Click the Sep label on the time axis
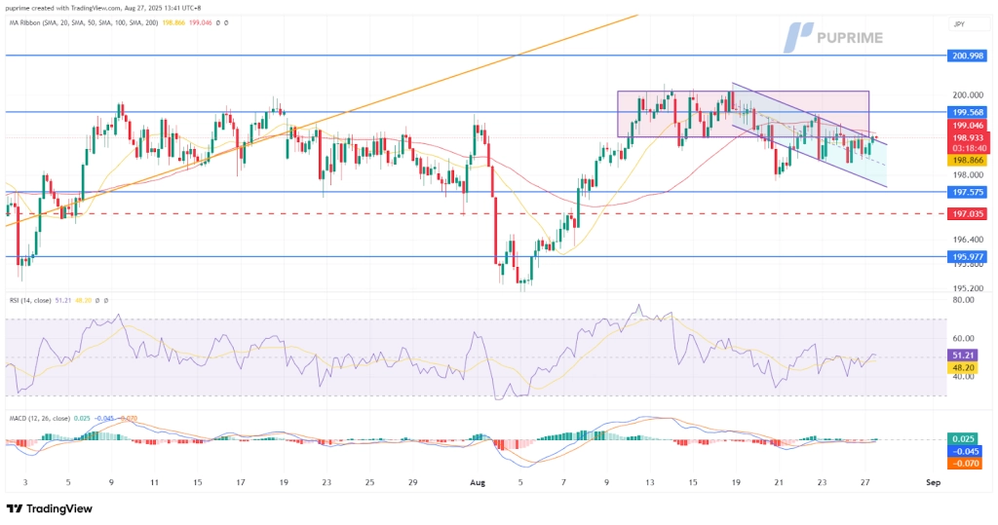The height and width of the screenshot is (525, 998). coord(932,481)
